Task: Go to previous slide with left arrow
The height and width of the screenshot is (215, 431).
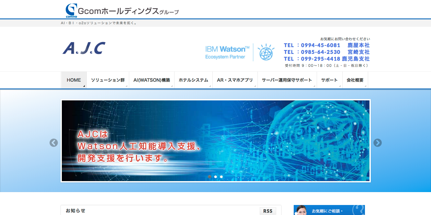Action: pyautogui.click(x=54, y=143)
